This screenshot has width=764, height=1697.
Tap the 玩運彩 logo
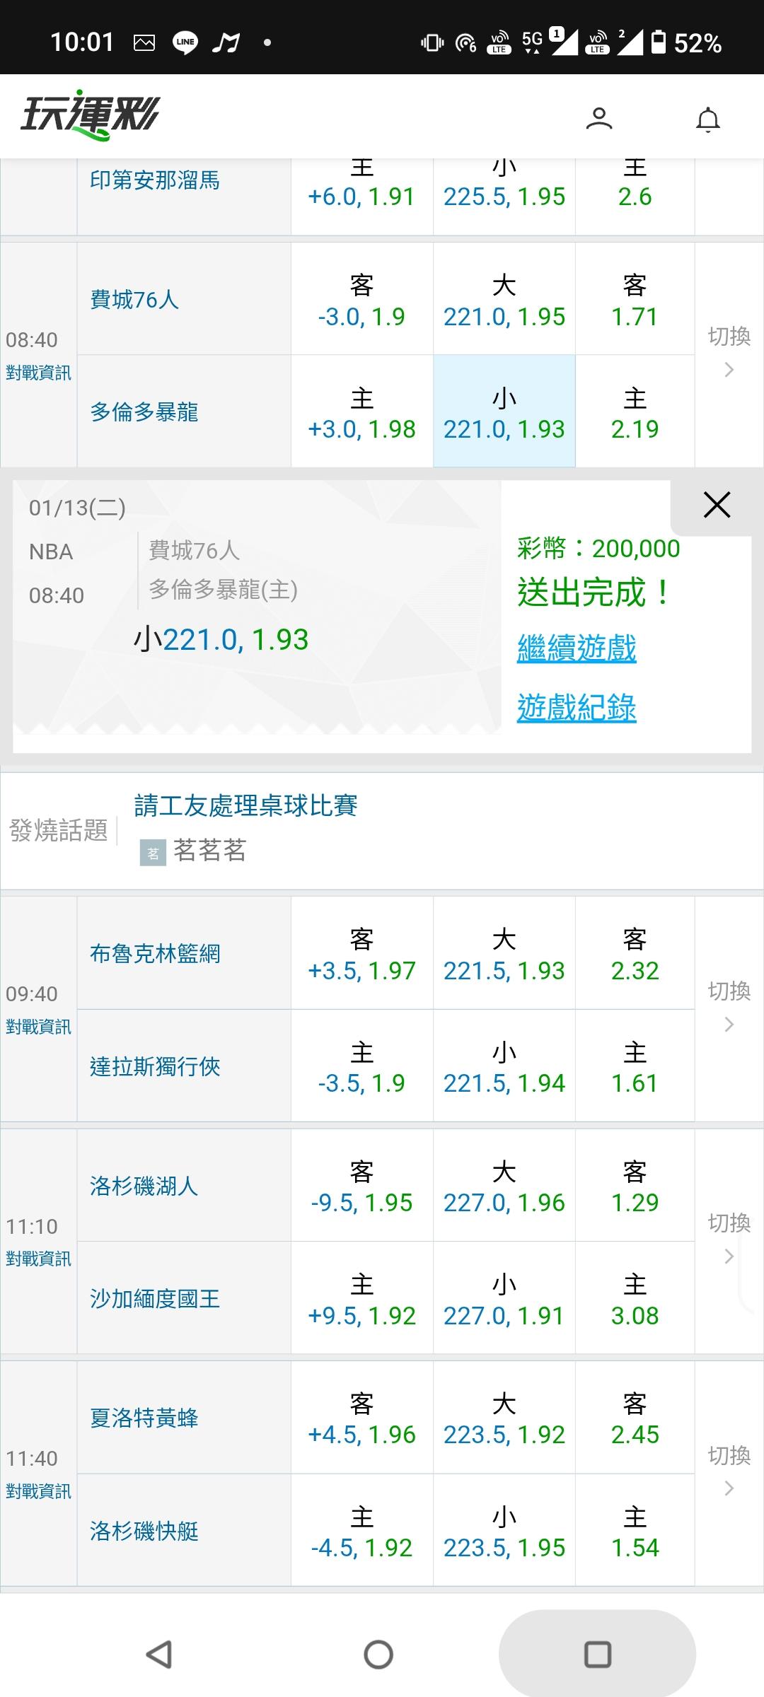point(91,115)
